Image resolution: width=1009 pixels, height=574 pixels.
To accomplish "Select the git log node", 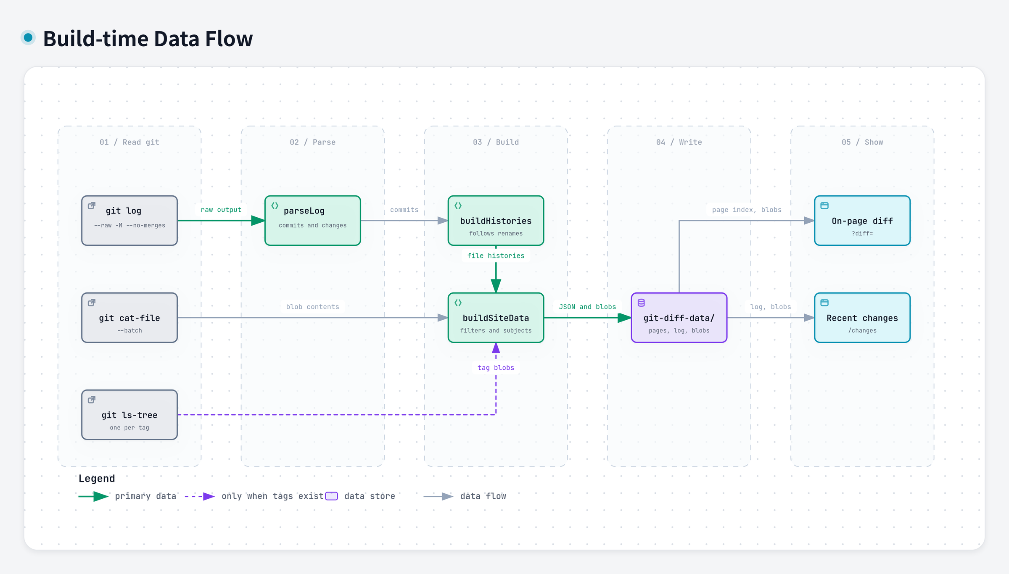I will coord(129,221).
